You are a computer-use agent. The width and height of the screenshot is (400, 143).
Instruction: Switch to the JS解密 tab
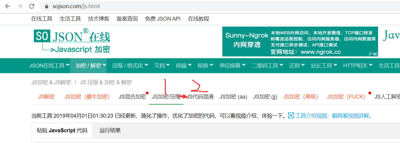46,97
